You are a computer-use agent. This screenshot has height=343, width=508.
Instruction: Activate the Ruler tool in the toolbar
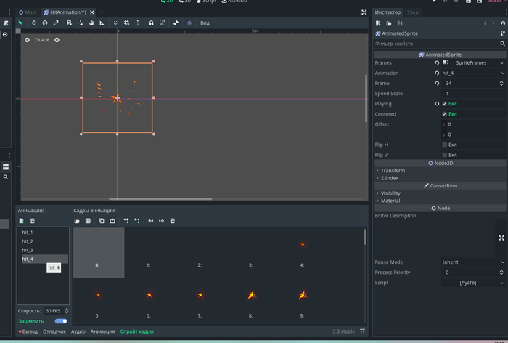point(102,23)
